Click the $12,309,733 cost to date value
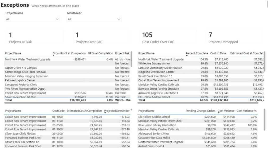 221,85
